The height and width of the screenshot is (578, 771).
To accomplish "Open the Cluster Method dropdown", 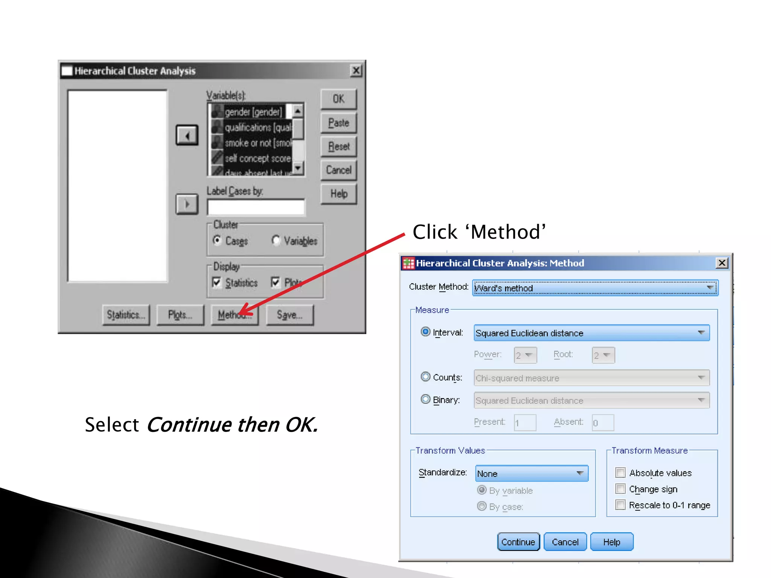I will pos(595,288).
